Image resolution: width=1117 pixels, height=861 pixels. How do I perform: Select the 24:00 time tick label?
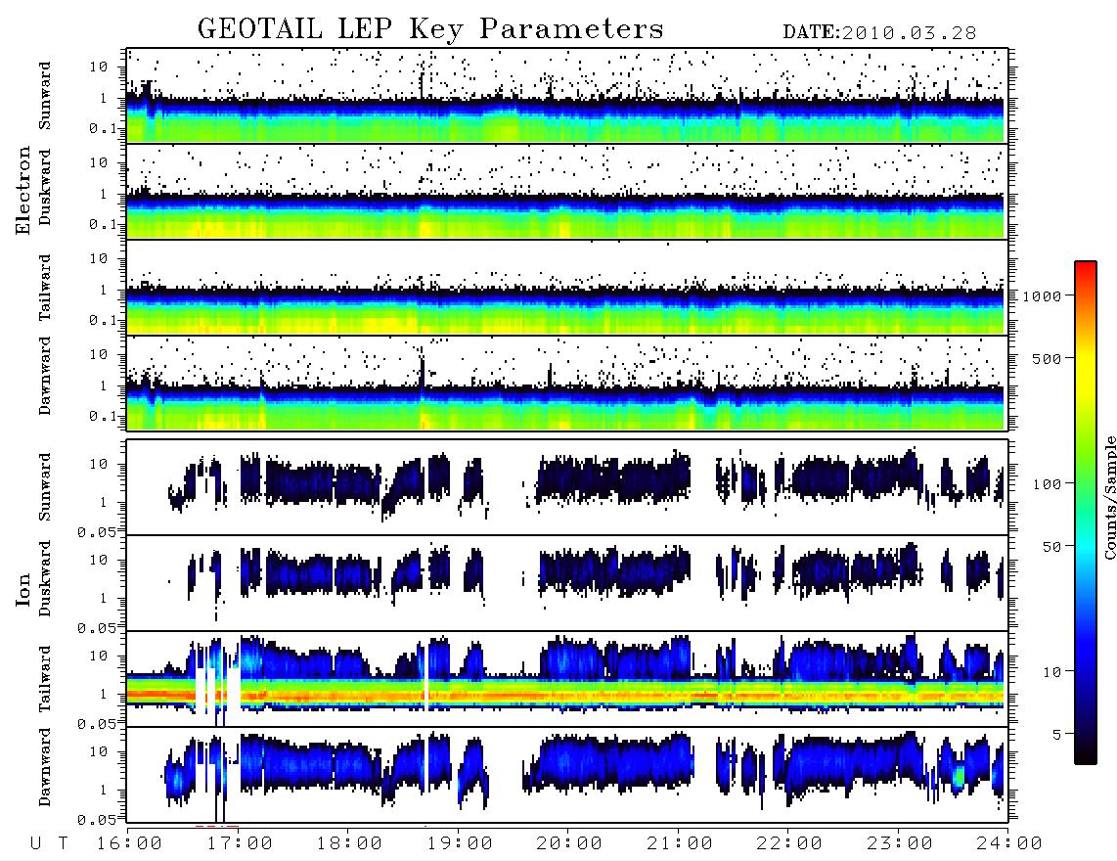1009,844
